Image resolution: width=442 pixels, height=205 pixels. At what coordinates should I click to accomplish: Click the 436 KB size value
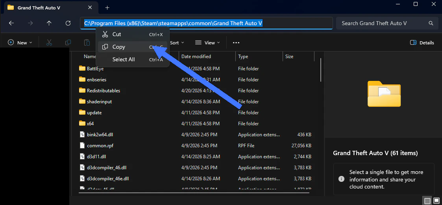pyautogui.click(x=304, y=135)
